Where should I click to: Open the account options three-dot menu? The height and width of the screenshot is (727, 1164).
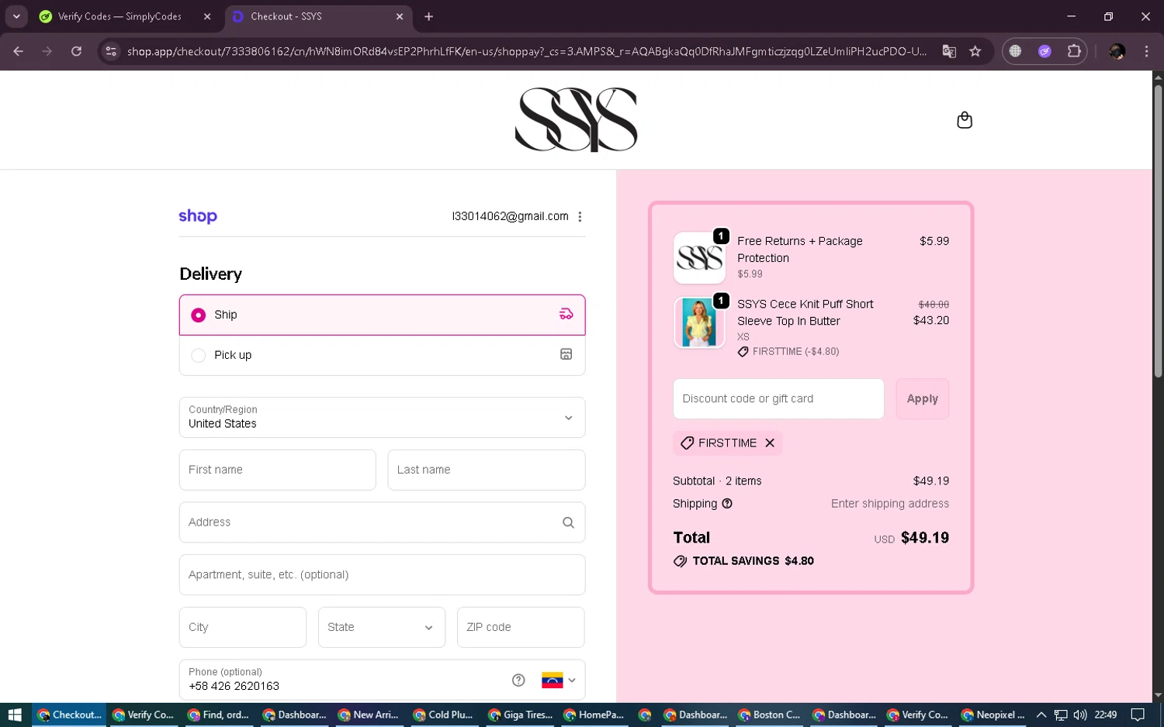pyautogui.click(x=580, y=217)
